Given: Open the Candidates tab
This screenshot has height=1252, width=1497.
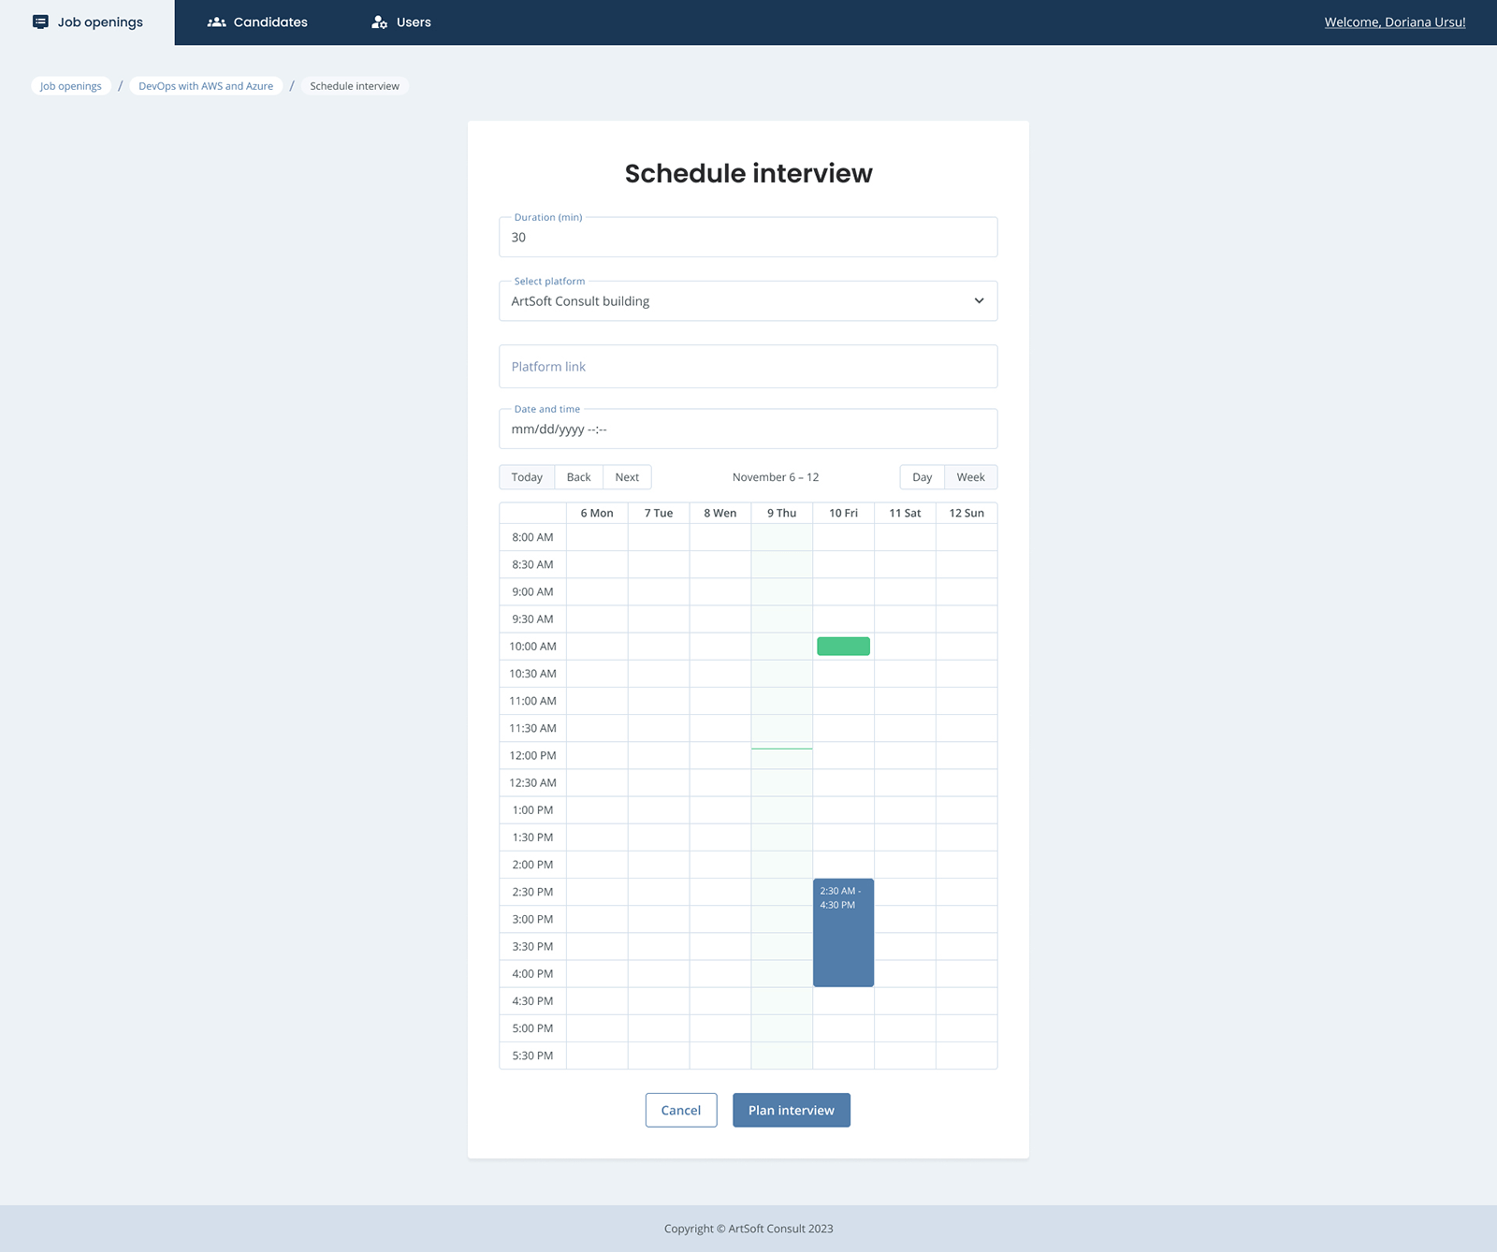Looking at the screenshot, I should 257,22.
